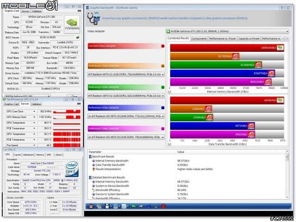The width and height of the screenshot is (296, 222).
Task: Switch to the Components tab in Sandra
Action: [x=199, y=38]
